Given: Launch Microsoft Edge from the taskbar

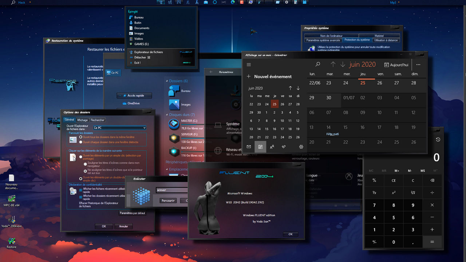Looking at the screenshot, I should pyautogui.click(x=232, y=2).
